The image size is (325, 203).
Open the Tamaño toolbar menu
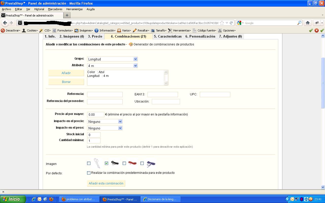tap(159, 30)
